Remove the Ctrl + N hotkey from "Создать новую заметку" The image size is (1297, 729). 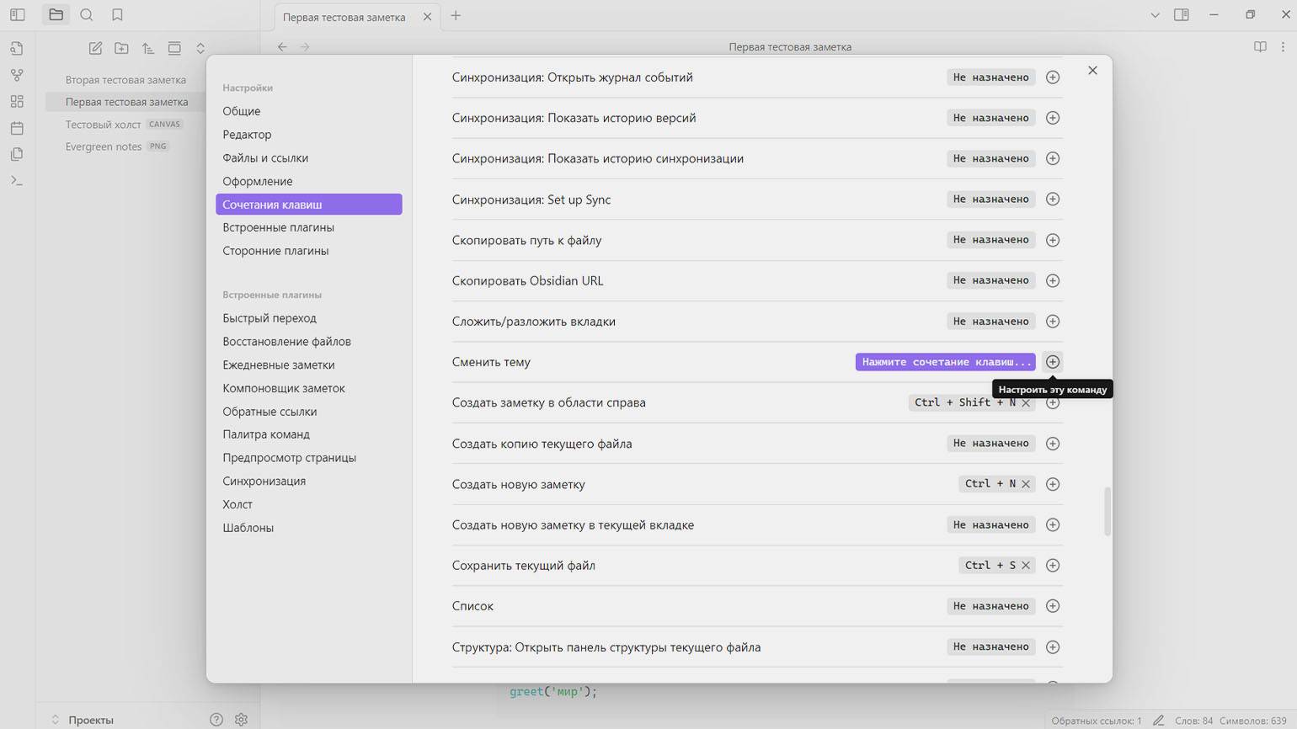pos(1026,484)
